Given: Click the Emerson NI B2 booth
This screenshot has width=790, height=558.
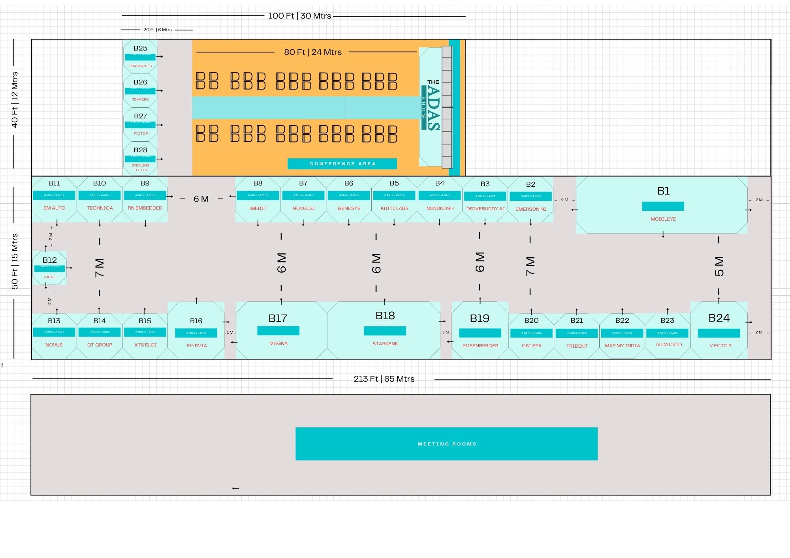Looking at the screenshot, I should pyautogui.click(x=530, y=200).
